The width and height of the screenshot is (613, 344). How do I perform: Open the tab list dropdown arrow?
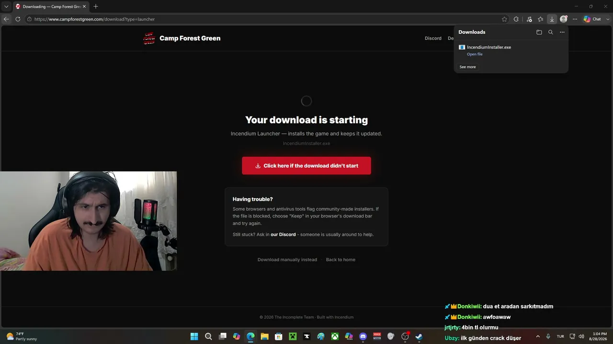(x=6, y=7)
